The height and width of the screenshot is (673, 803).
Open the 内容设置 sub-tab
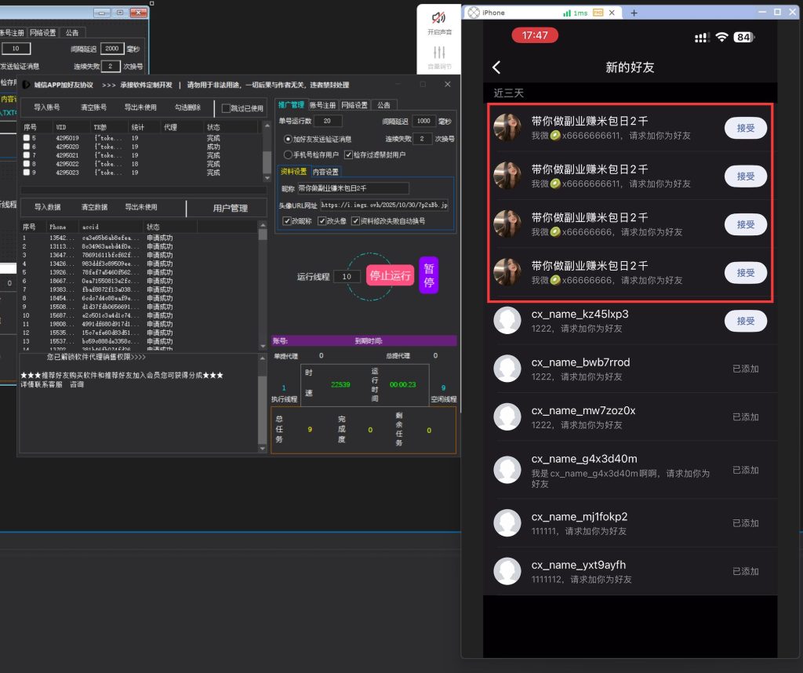point(325,172)
